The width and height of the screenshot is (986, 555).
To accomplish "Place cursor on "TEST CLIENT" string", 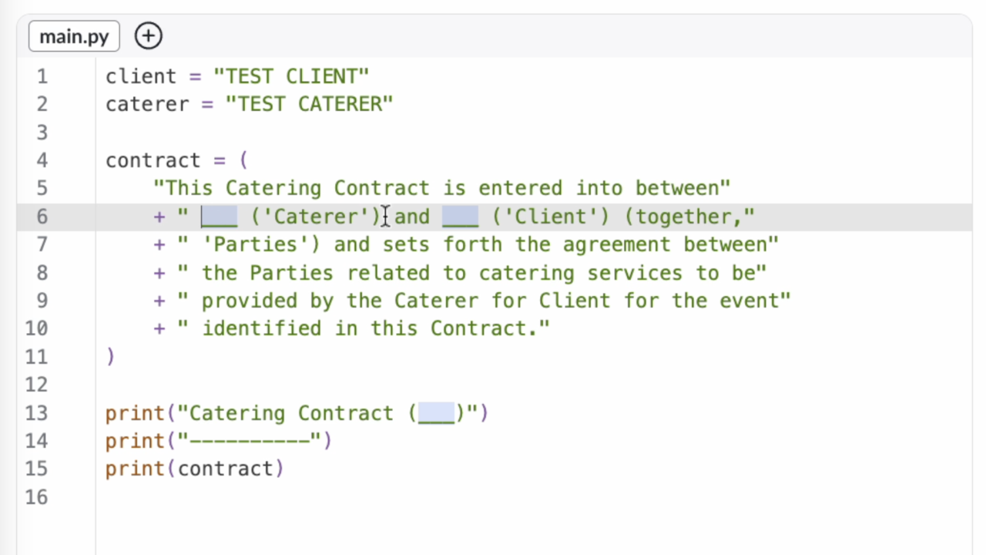I will coord(291,76).
